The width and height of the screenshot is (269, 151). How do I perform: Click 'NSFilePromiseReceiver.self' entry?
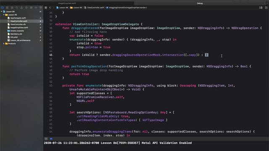100,97
